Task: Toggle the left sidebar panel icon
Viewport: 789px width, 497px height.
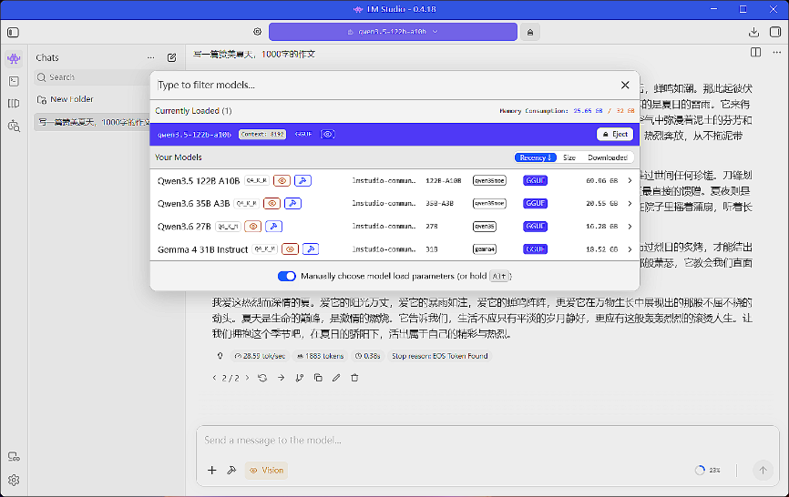Action: click(x=13, y=32)
